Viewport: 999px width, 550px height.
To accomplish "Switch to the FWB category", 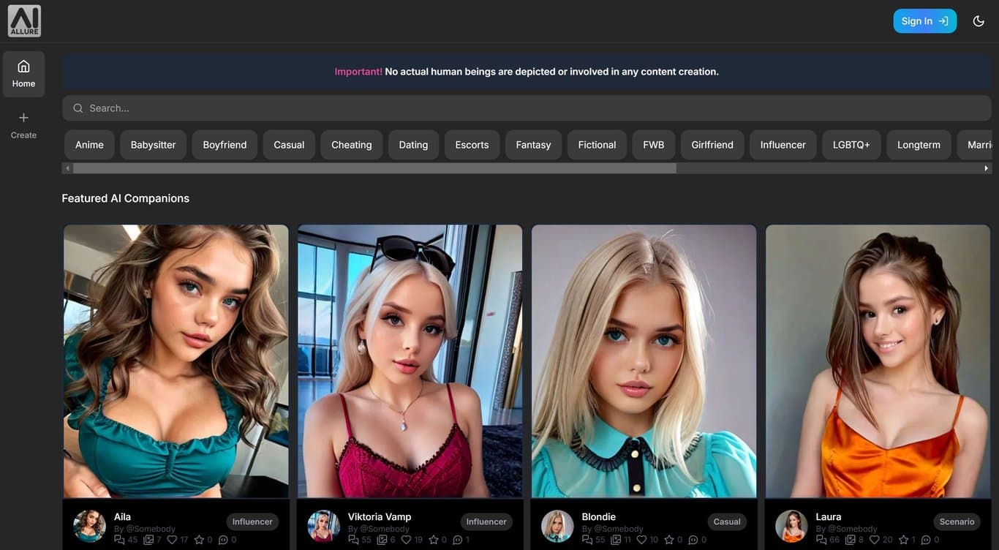I will 652,144.
